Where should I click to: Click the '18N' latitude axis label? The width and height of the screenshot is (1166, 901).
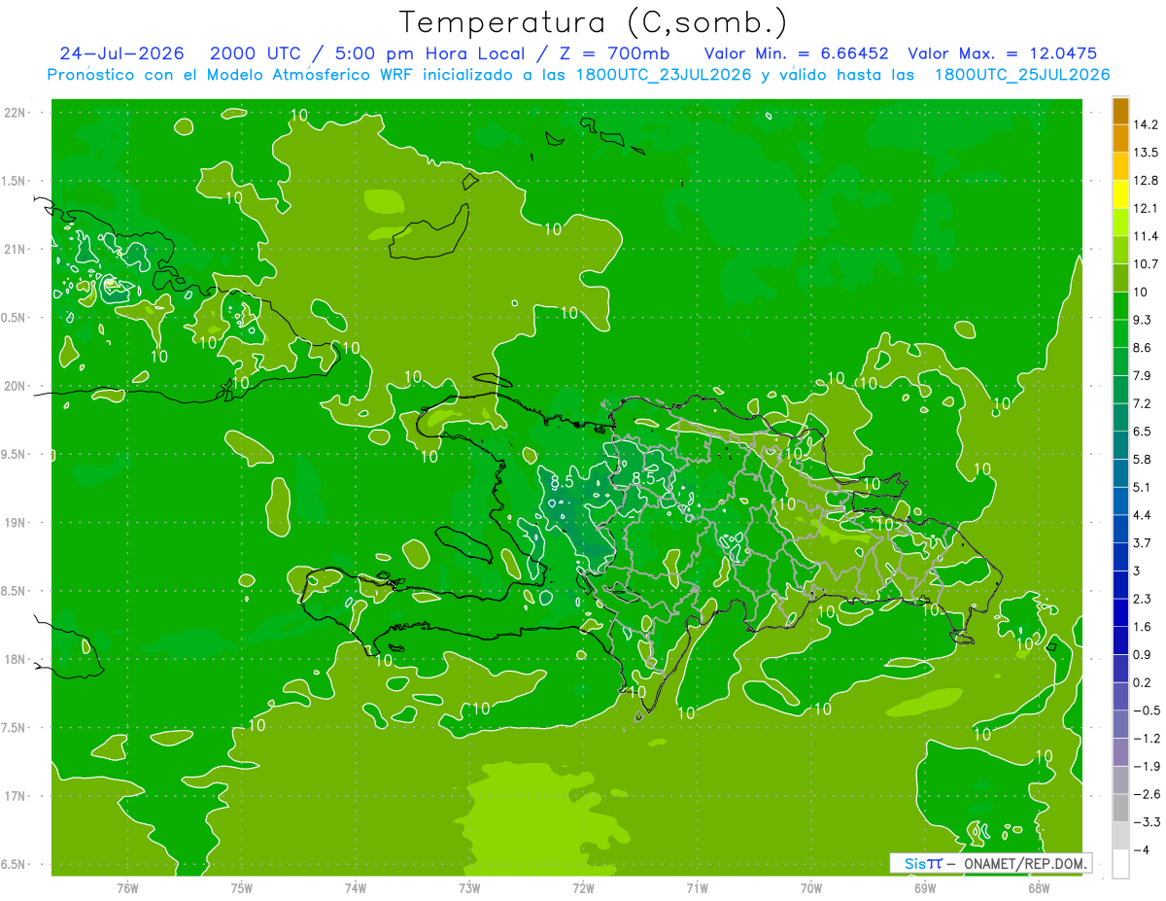click(x=16, y=660)
